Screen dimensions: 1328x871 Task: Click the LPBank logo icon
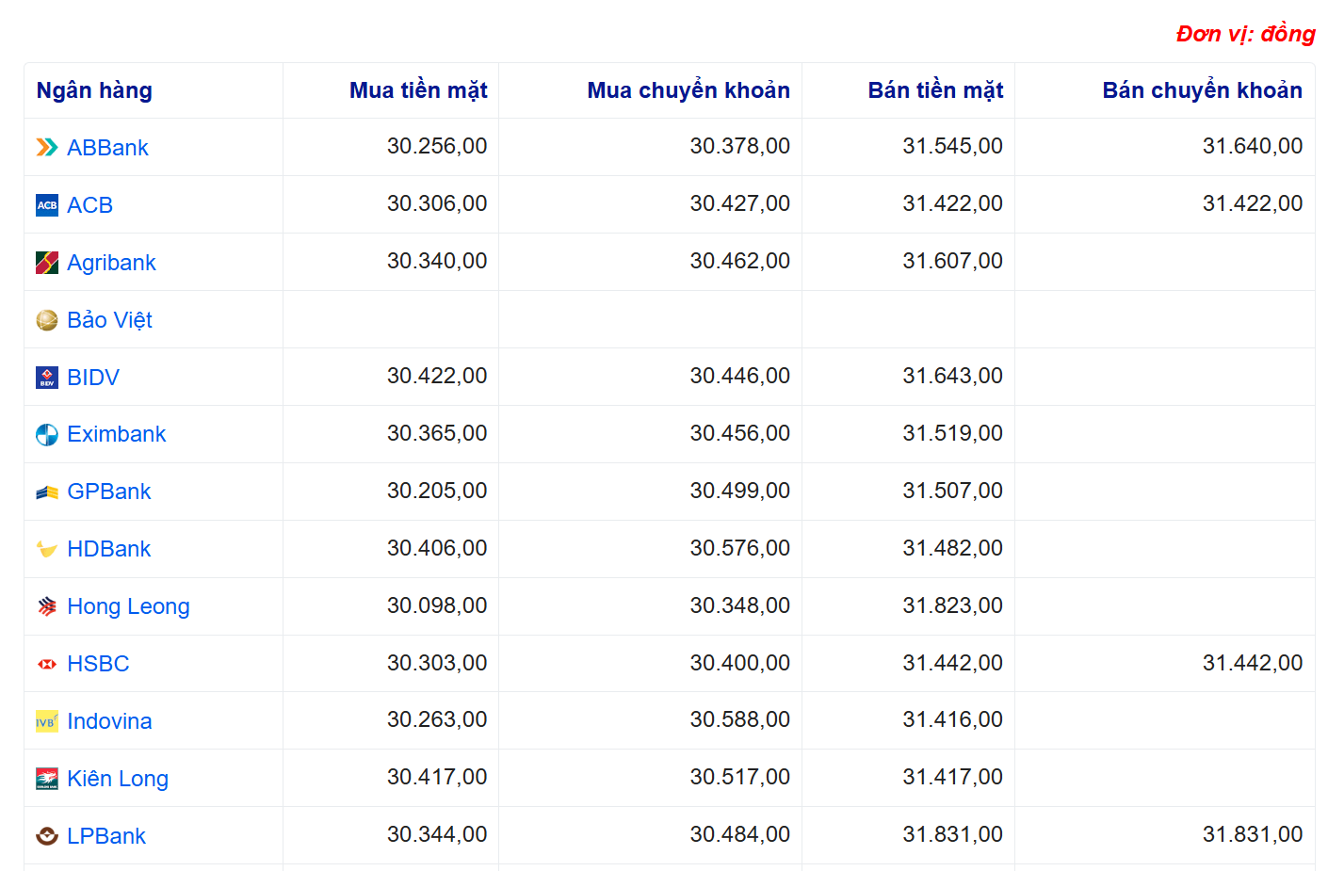pos(47,836)
